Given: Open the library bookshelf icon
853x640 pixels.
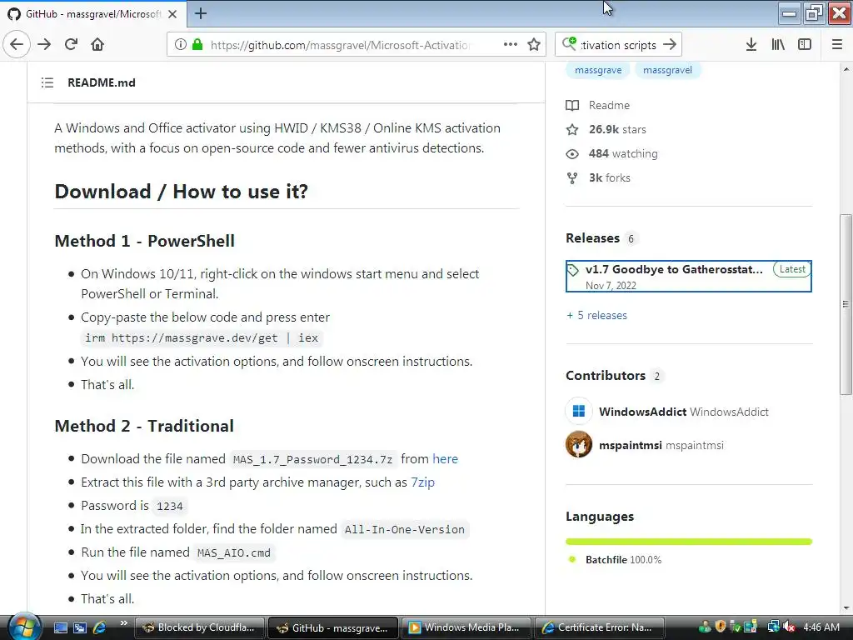Looking at the screenshot, I should (778, 44).
